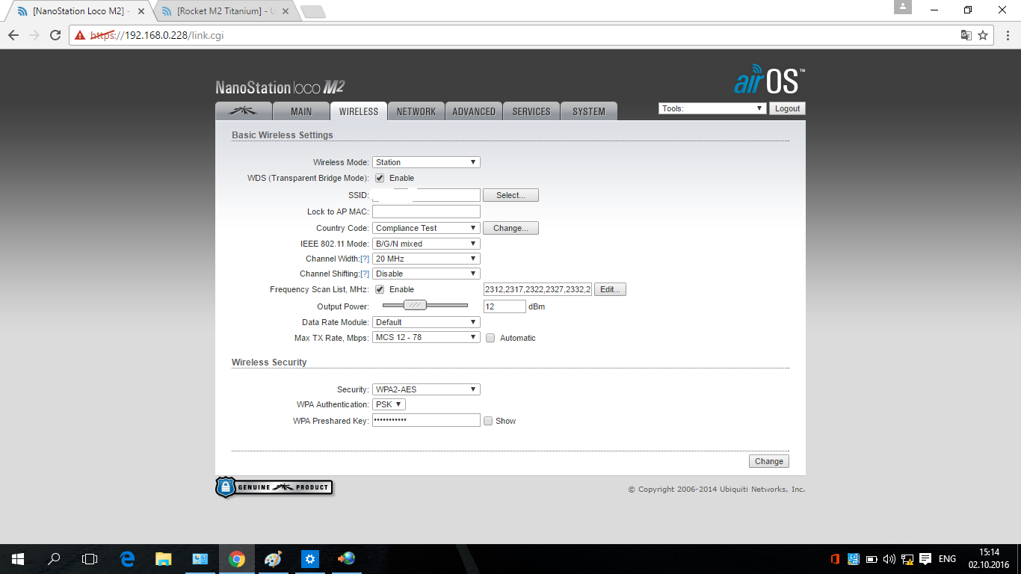Image resolution: width=1021 pixels, height=574 pixels.
Task: Expand the IEEE 802.11 Mode dropdown
Action: click(x=426, y=244)
